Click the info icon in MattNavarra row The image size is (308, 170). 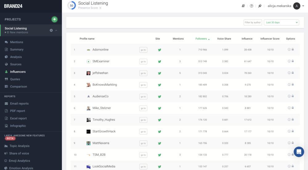click(x=289, y=143)
